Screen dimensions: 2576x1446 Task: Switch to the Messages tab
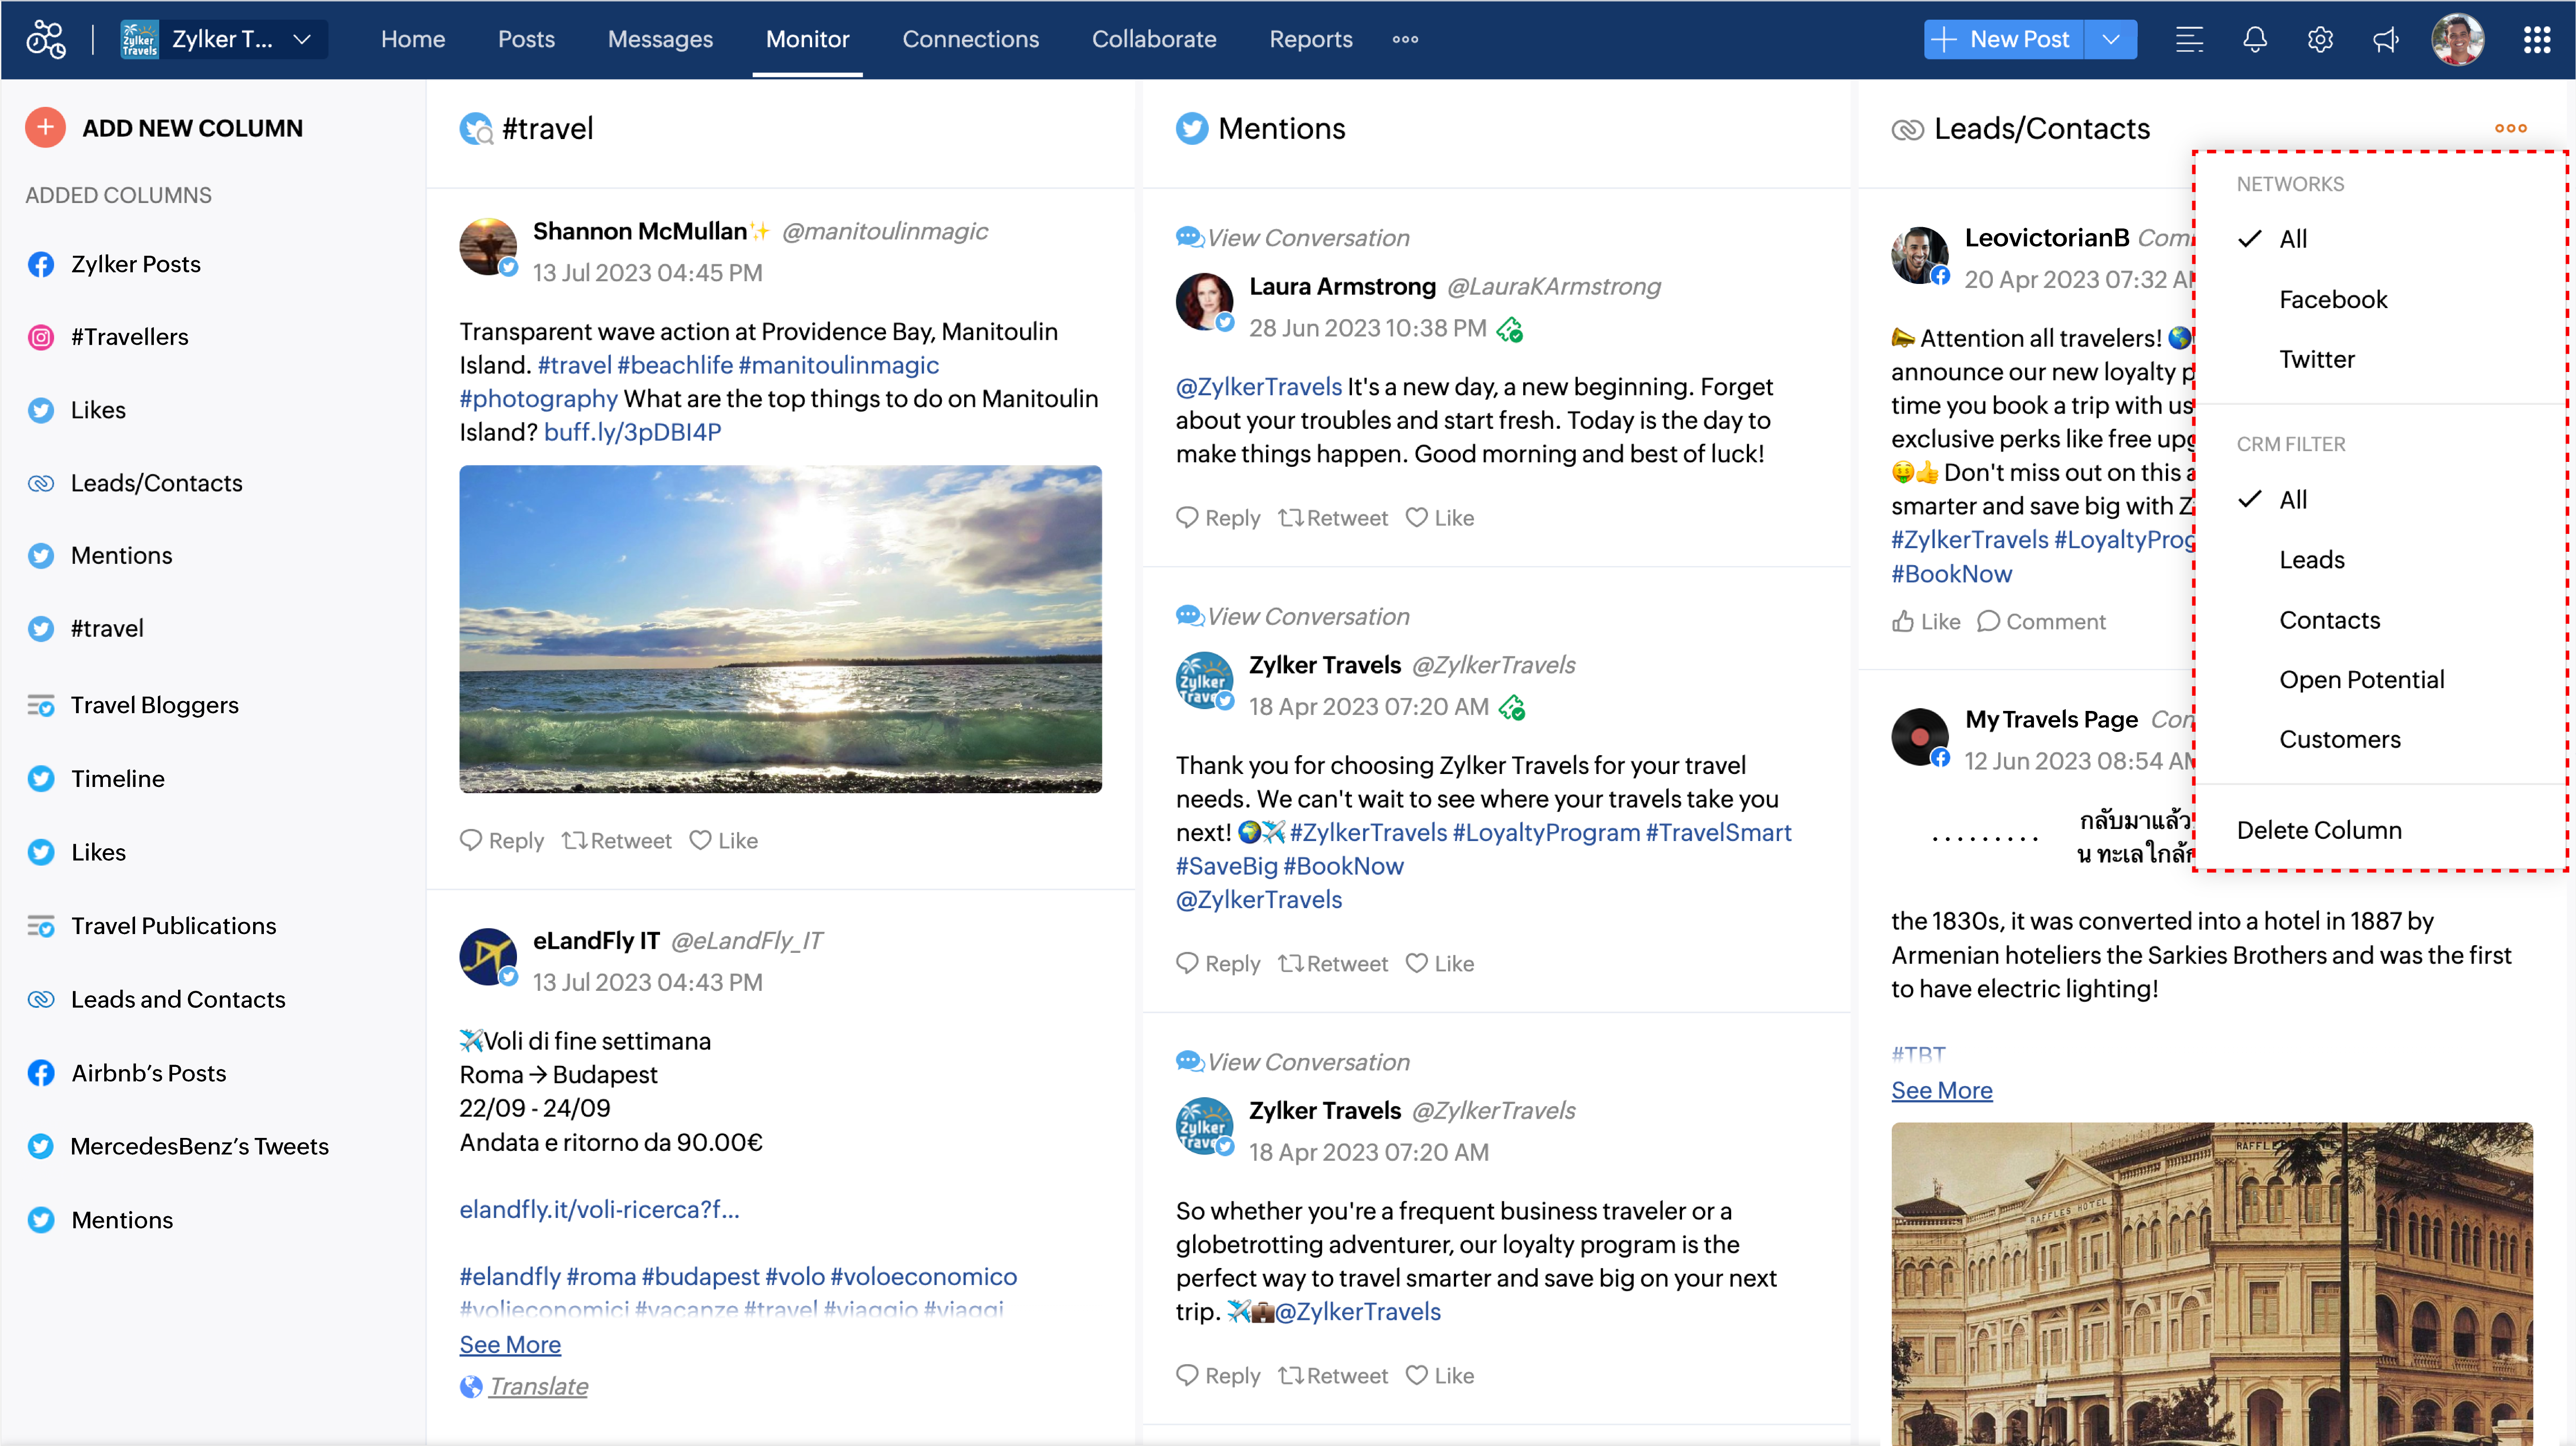click(660, 39)
